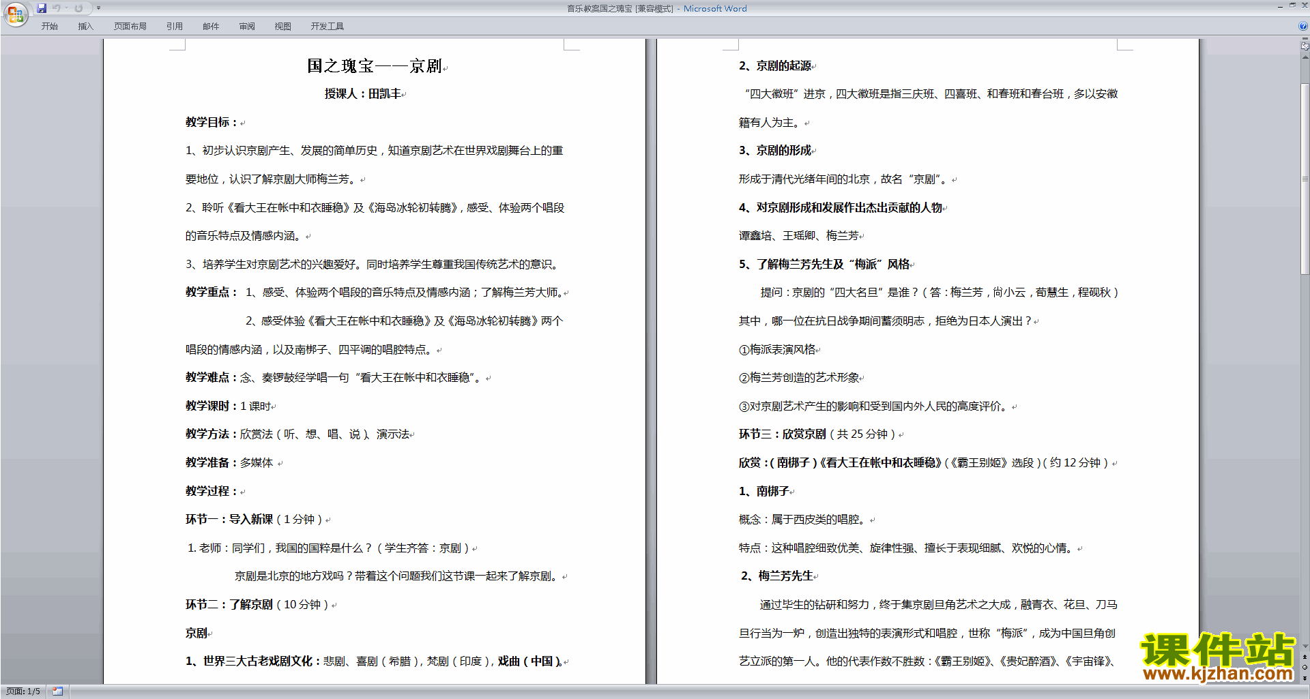1310x699 pixels.
Task: Open the undo history dropdown arrow
Action: pyautogui.click(x=66, y=8)
